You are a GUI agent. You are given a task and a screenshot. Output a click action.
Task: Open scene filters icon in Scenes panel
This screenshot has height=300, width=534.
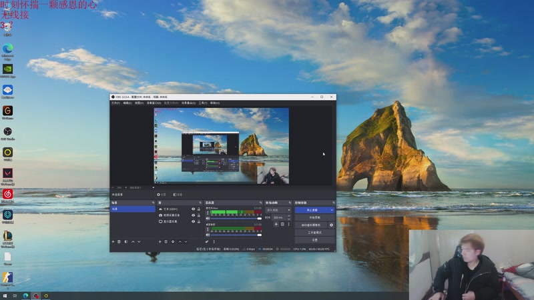(126, 241)
